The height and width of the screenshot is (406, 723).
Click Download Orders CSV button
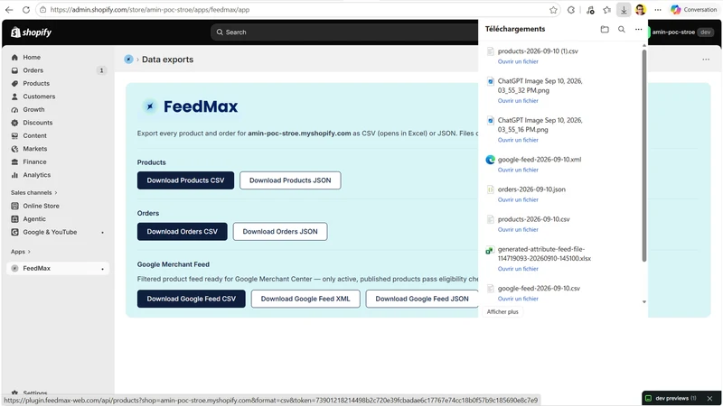click(183, 232)
